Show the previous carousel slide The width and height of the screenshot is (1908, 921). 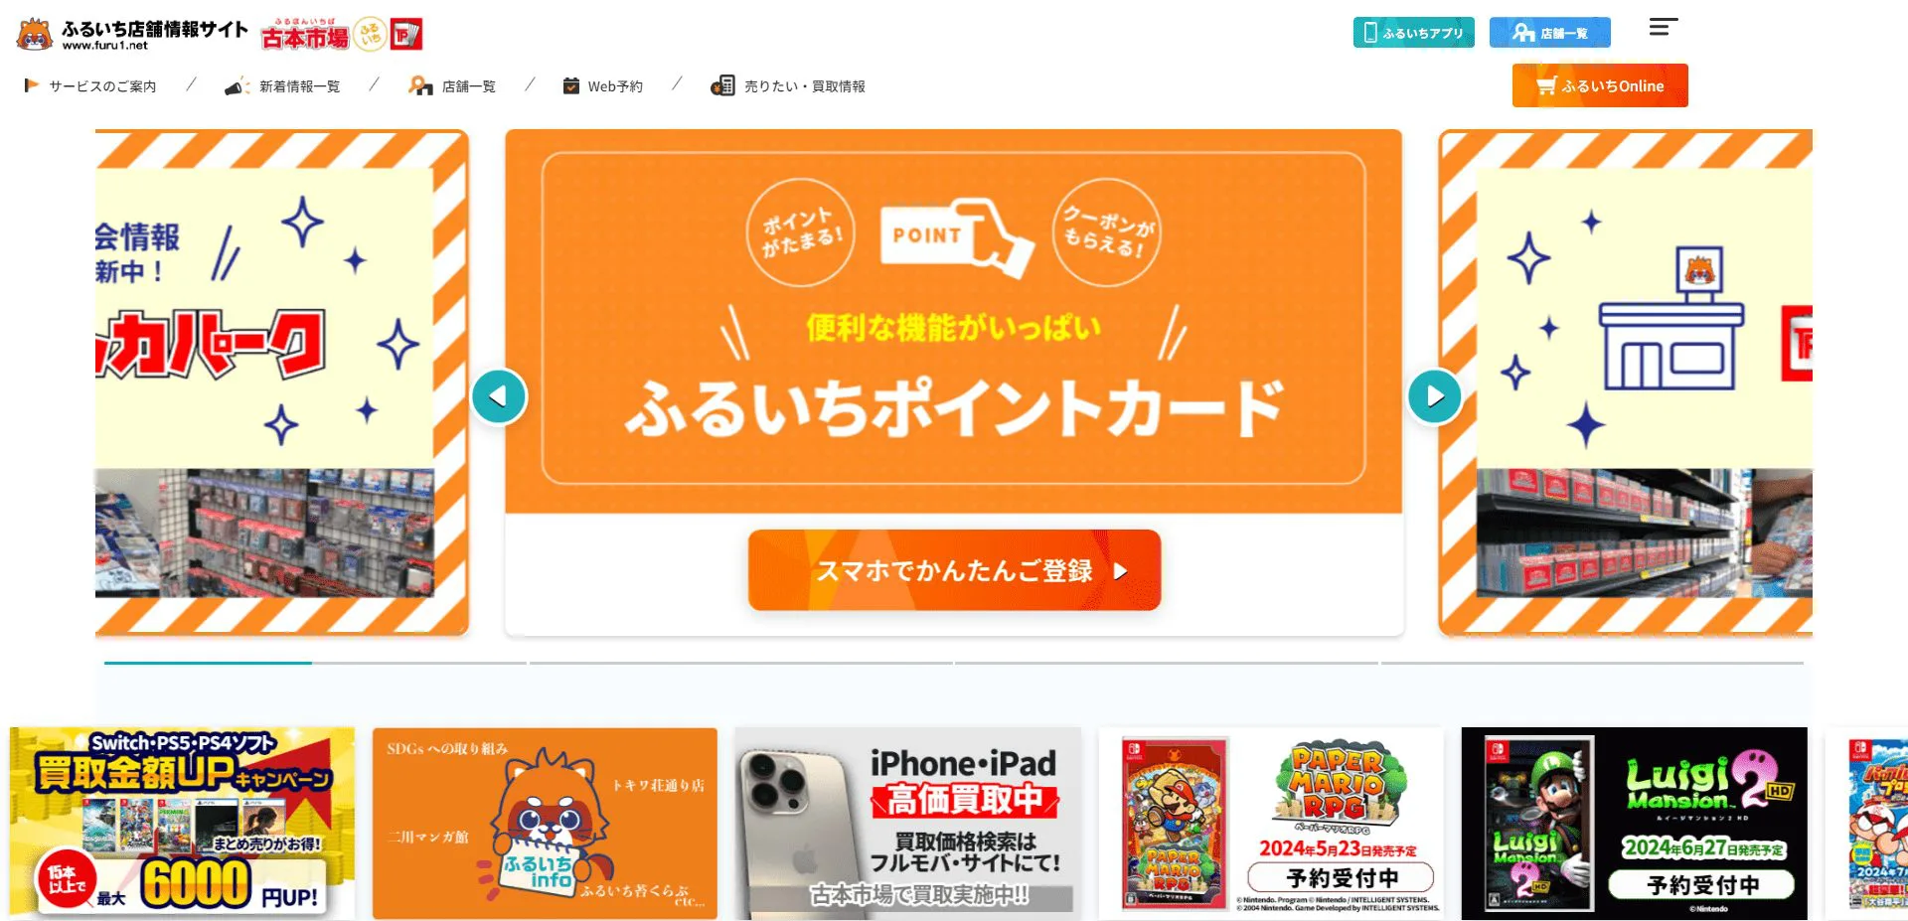(x=499, y=396)
